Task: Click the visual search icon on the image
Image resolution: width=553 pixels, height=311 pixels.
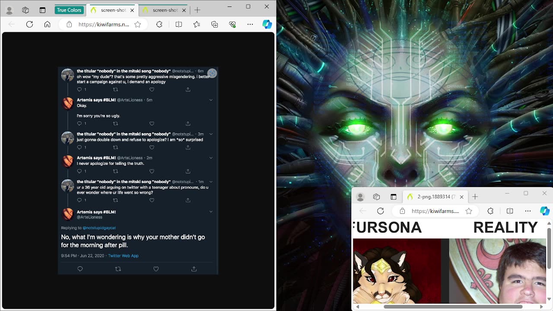Action: tap(212, 73)
